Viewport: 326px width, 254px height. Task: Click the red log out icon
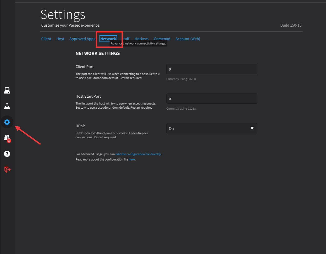pos(7,169)
